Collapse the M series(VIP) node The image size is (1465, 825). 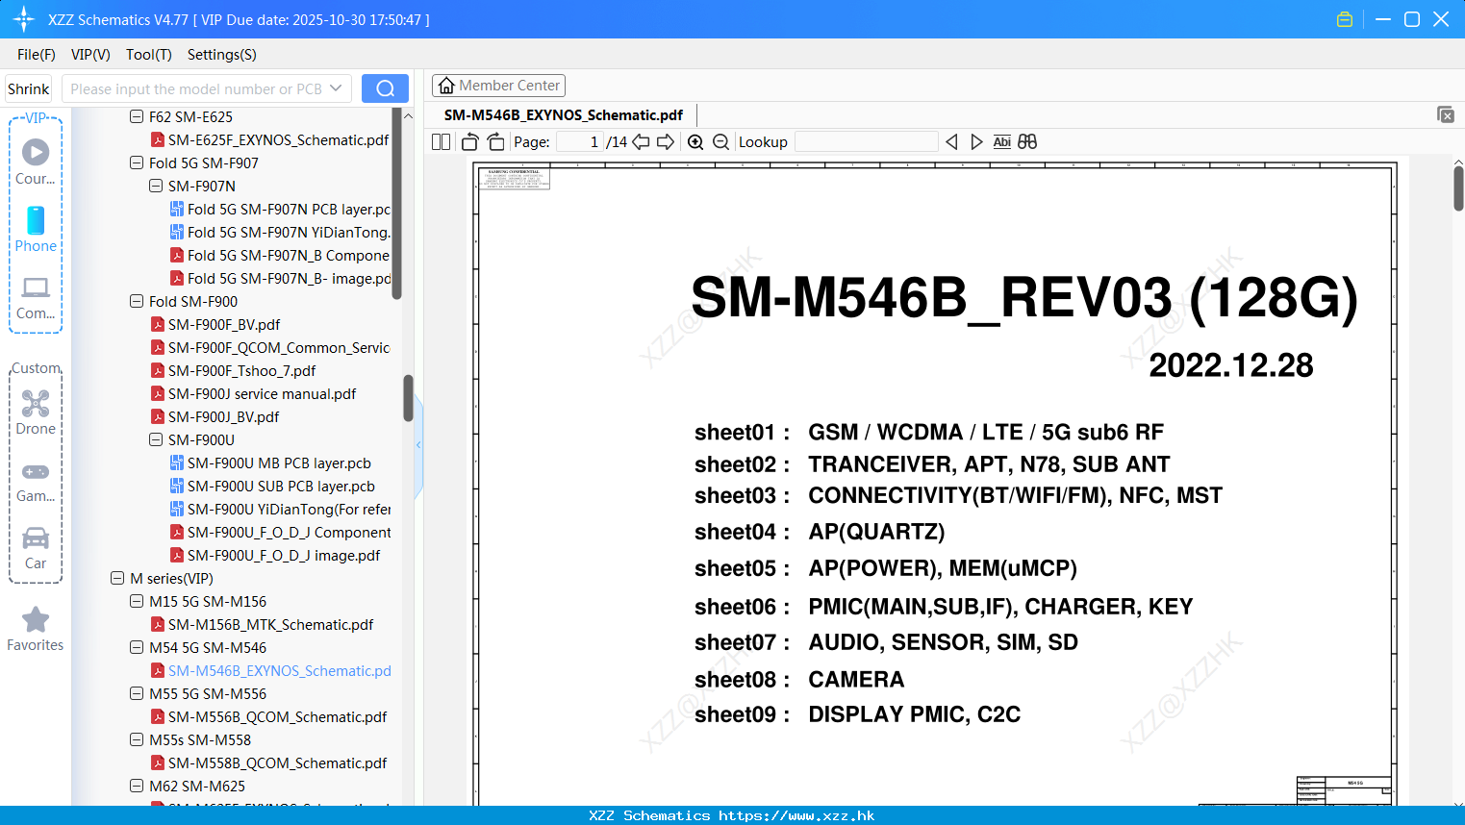point(117,578)
